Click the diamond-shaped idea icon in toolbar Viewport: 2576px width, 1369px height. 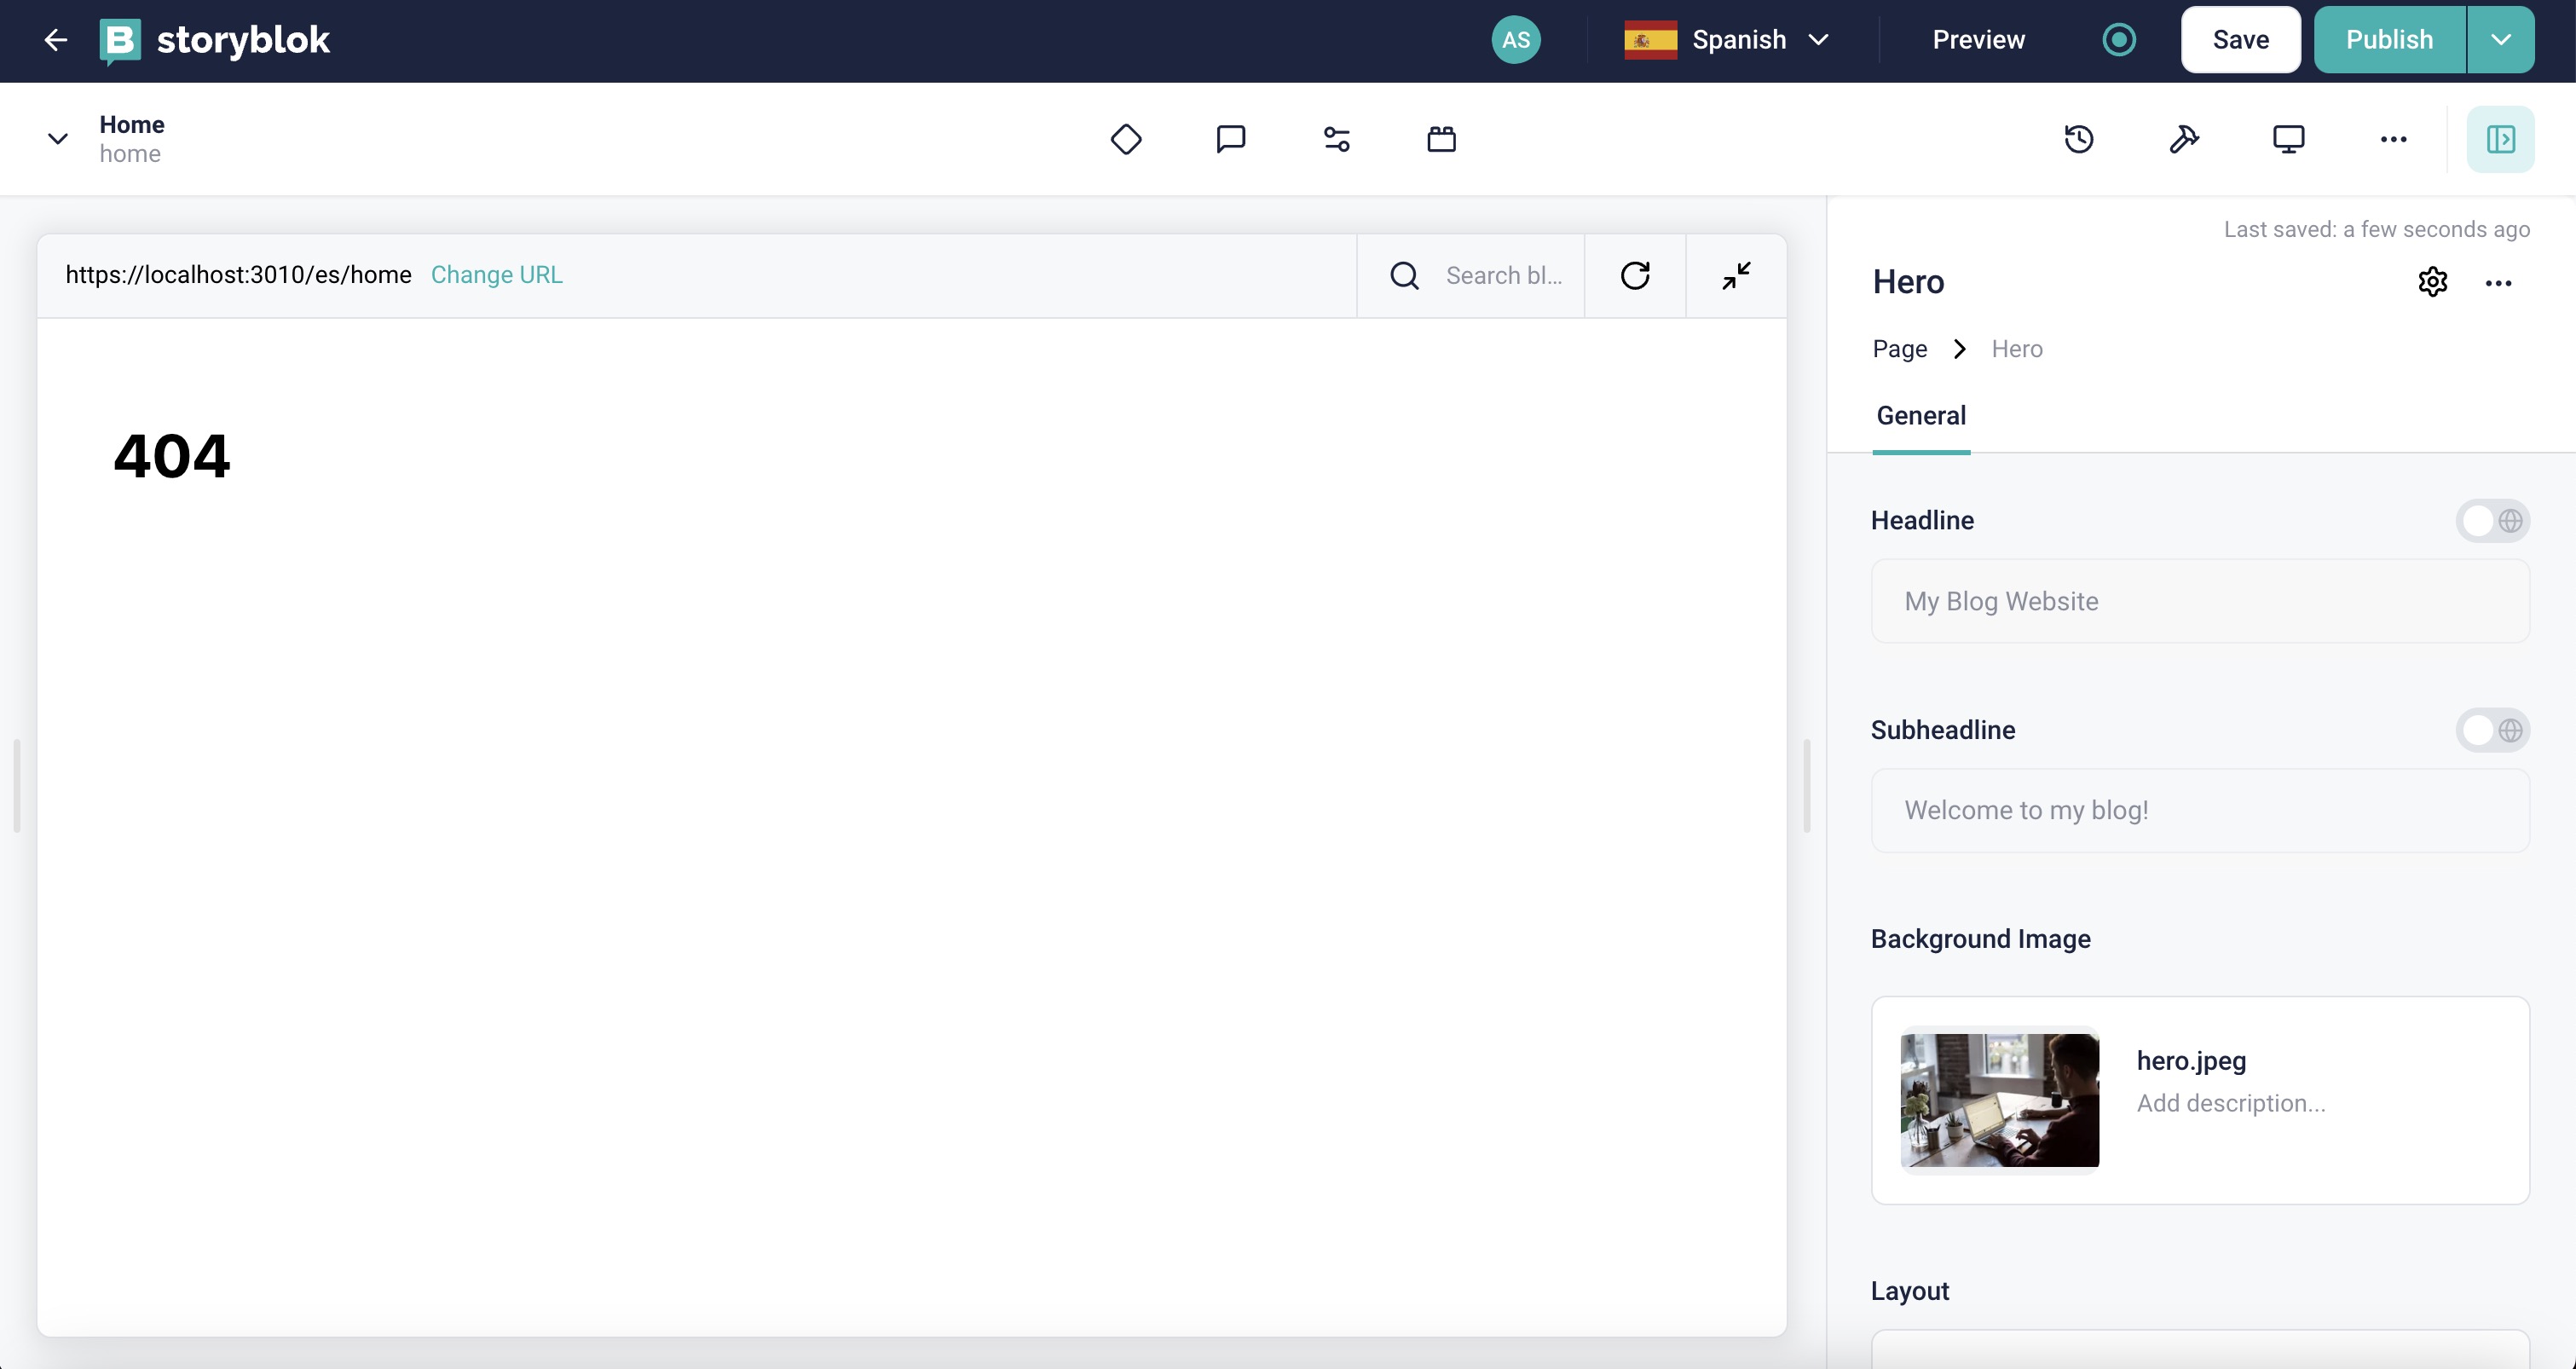coord(1126,139)
